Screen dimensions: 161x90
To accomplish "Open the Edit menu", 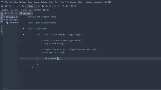I will [x=11, y=2].
